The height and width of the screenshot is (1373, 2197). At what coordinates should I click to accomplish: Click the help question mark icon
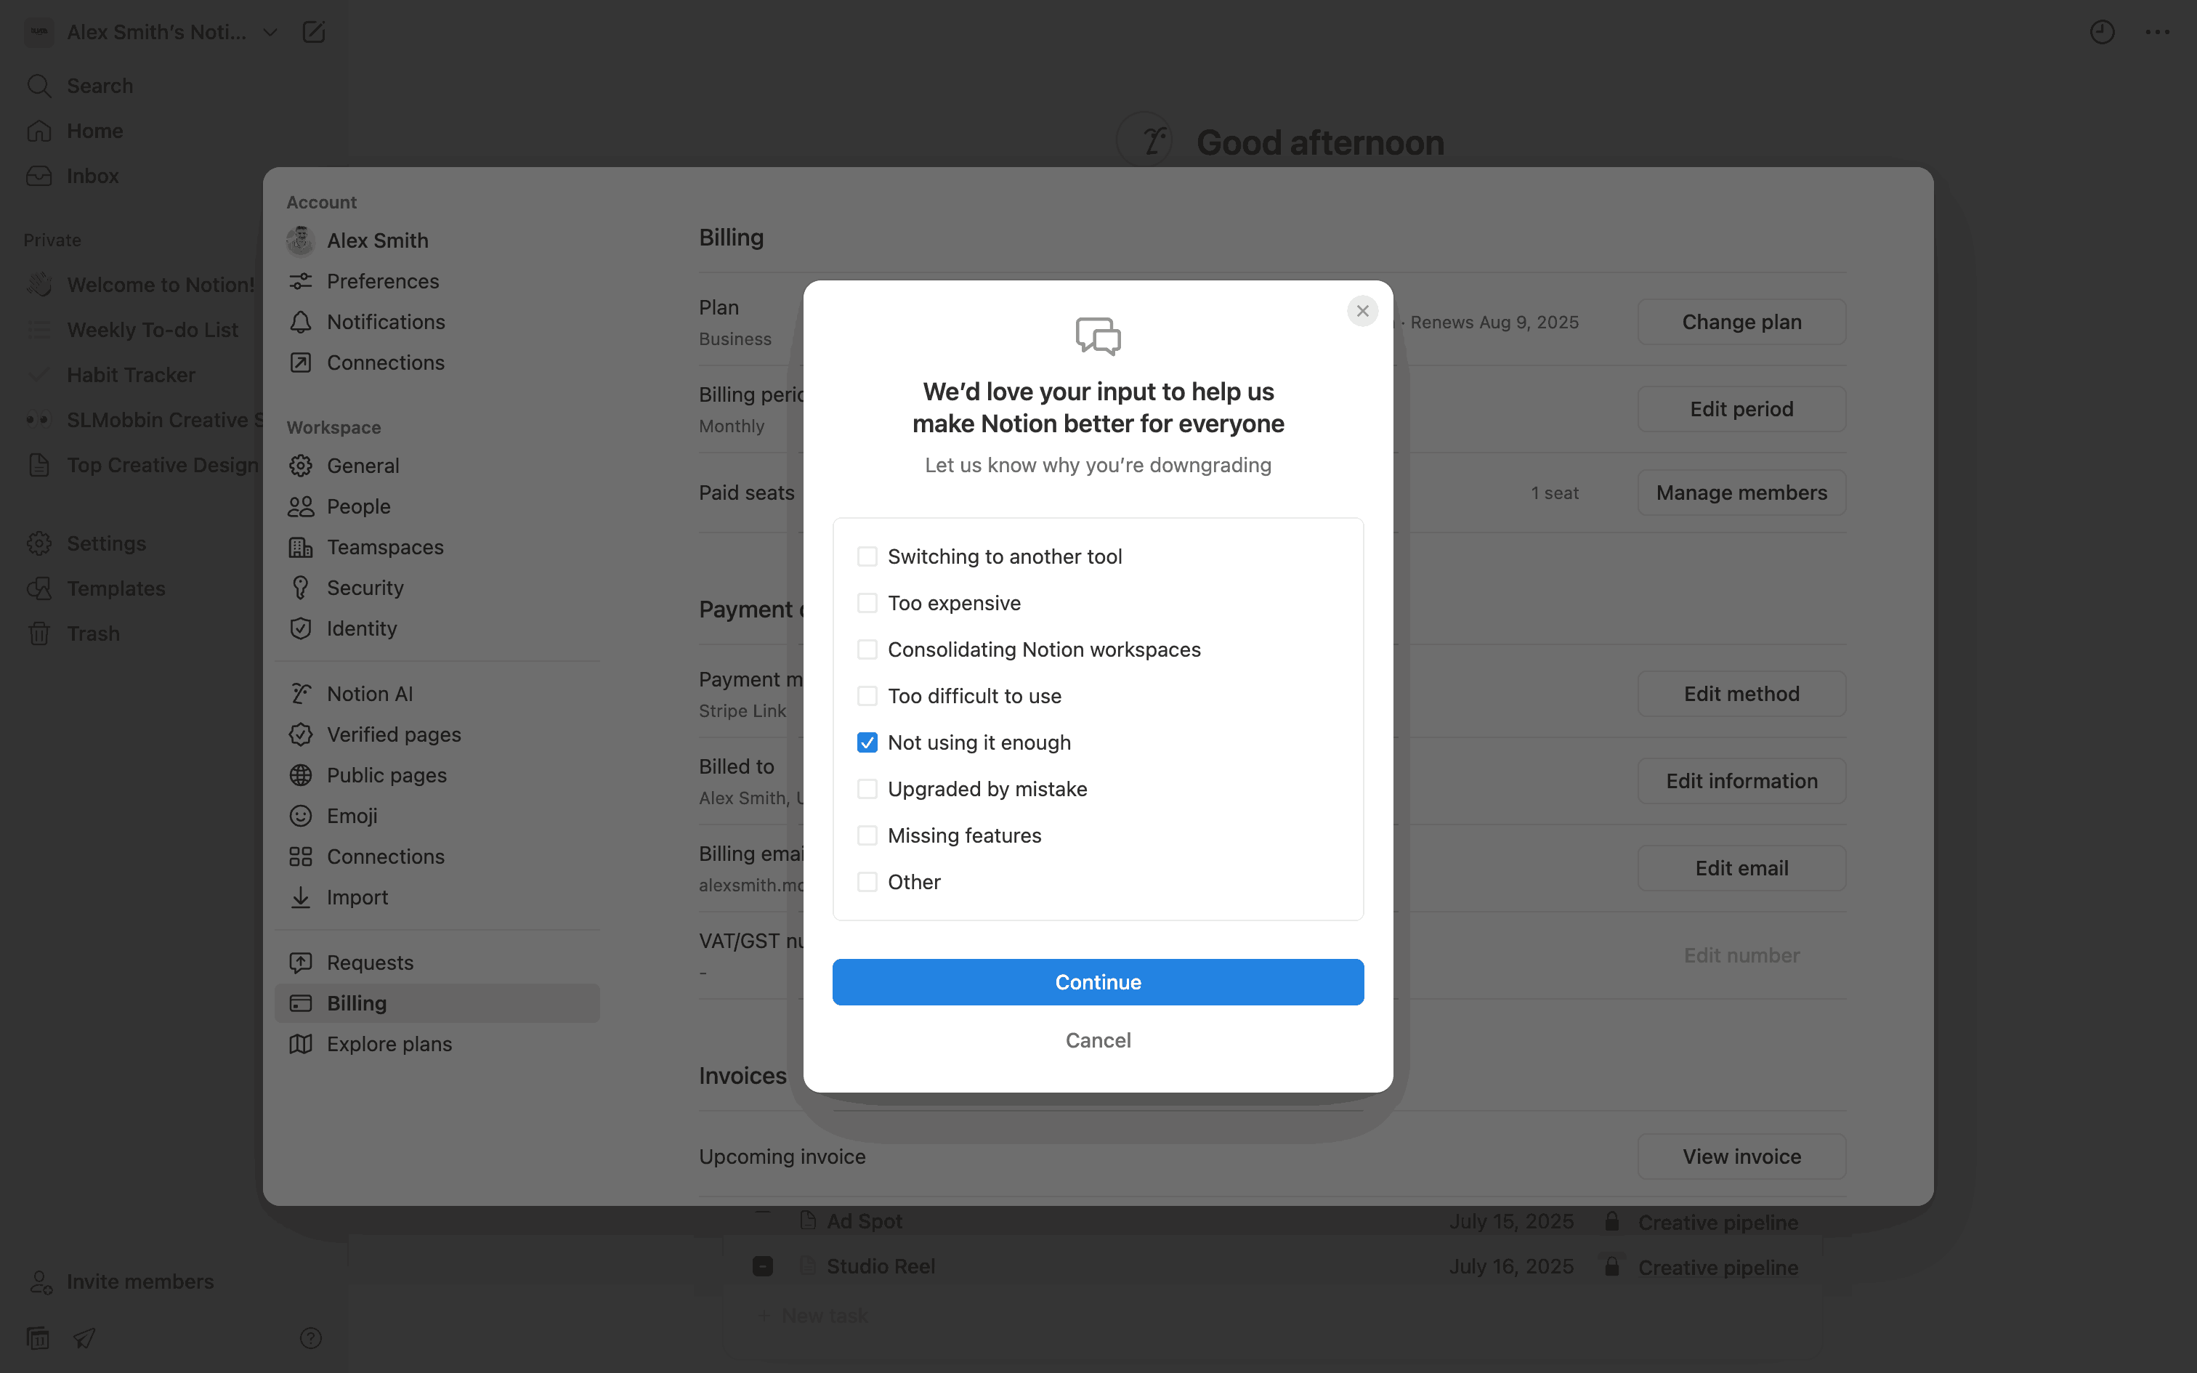click(x=310, y=1337)
